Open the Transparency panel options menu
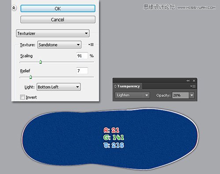 [x=193, y=86]
